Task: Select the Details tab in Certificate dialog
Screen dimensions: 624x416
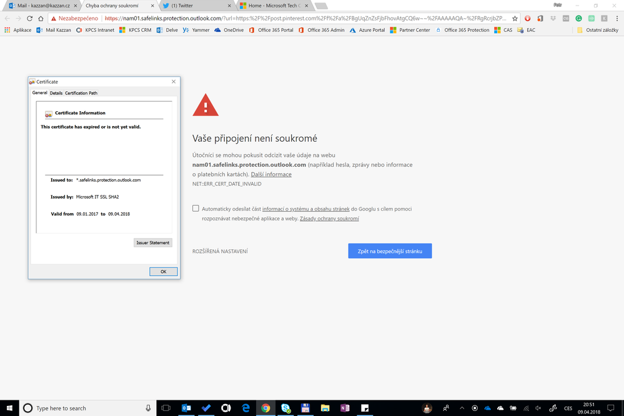Action: [x=56, y=93]
